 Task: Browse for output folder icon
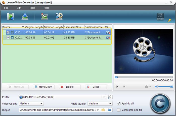[103, 110]
